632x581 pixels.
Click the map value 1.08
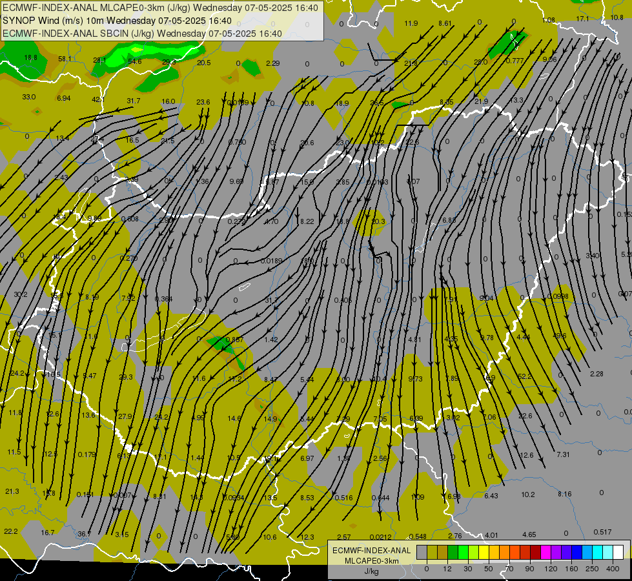pos(549,20)
